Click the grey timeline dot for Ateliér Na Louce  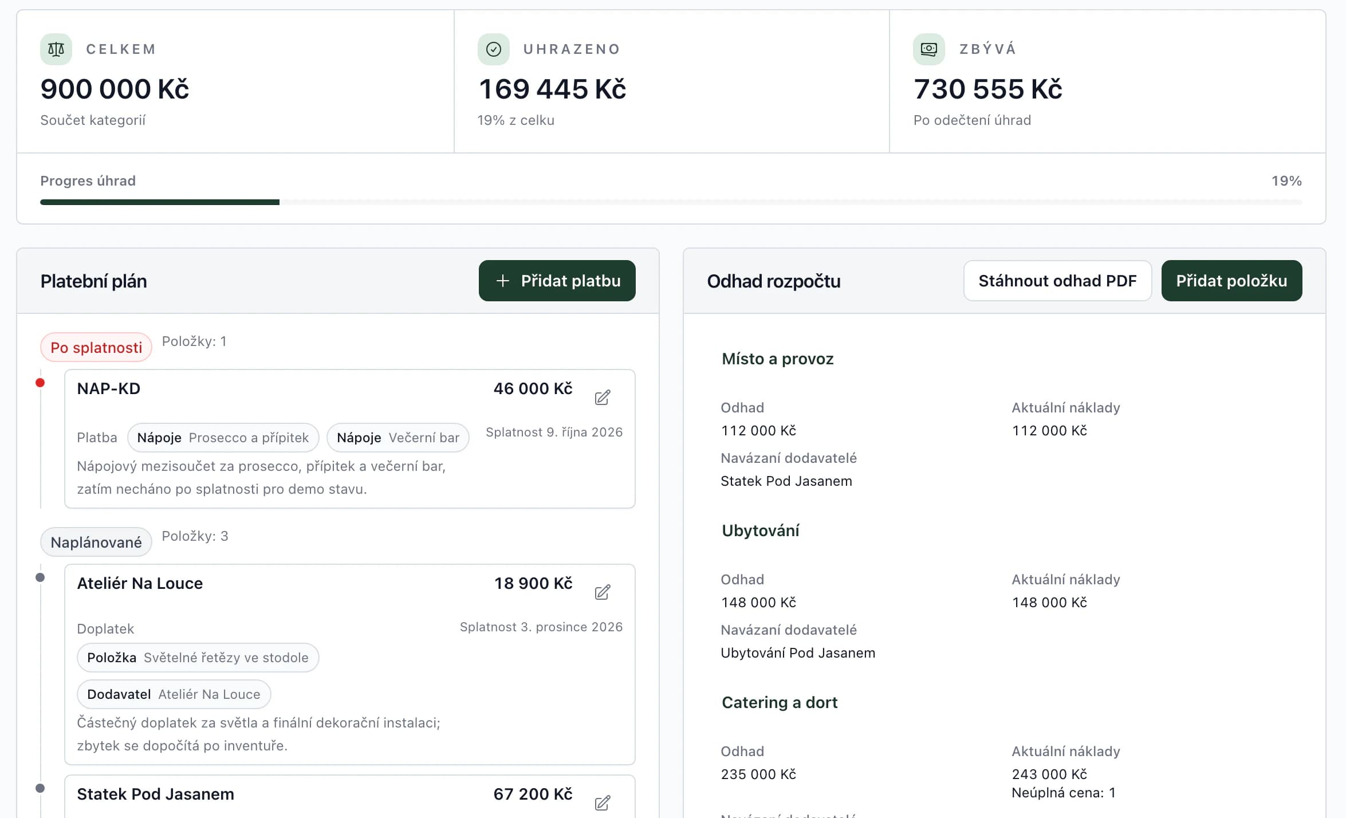(40, 577)
